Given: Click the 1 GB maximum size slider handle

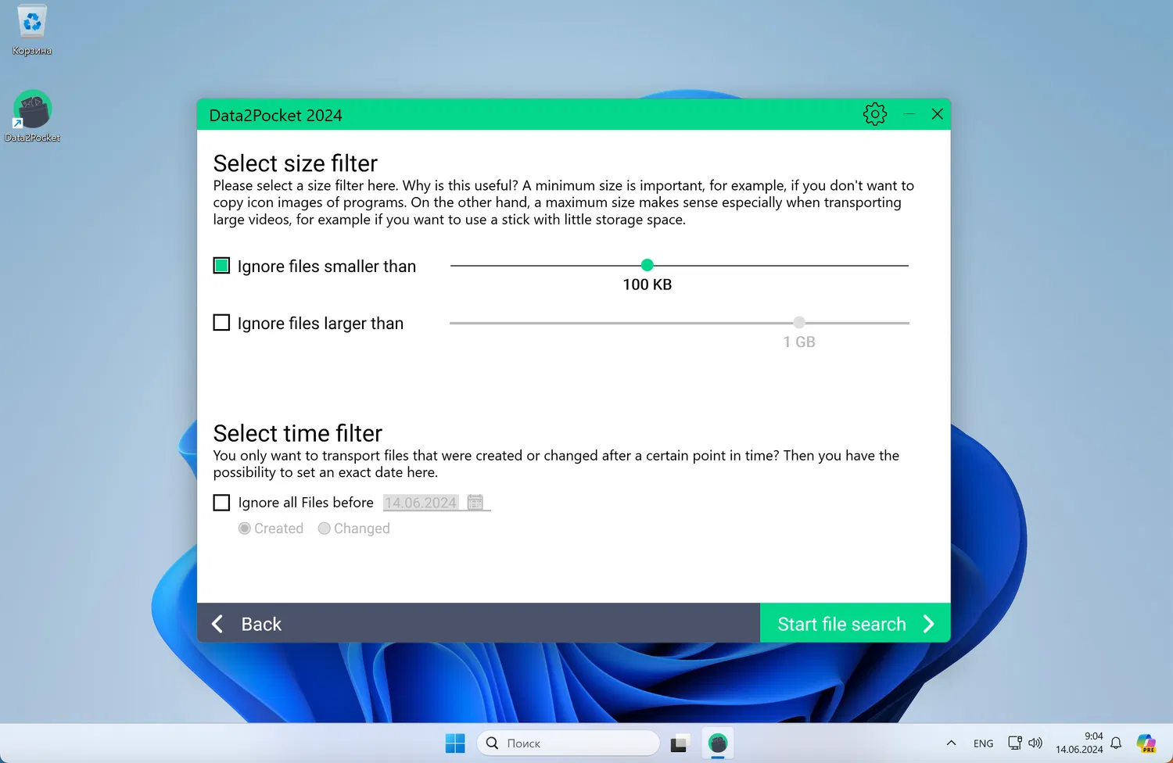Looking at the screenshot, I should [x=798, y=322].
